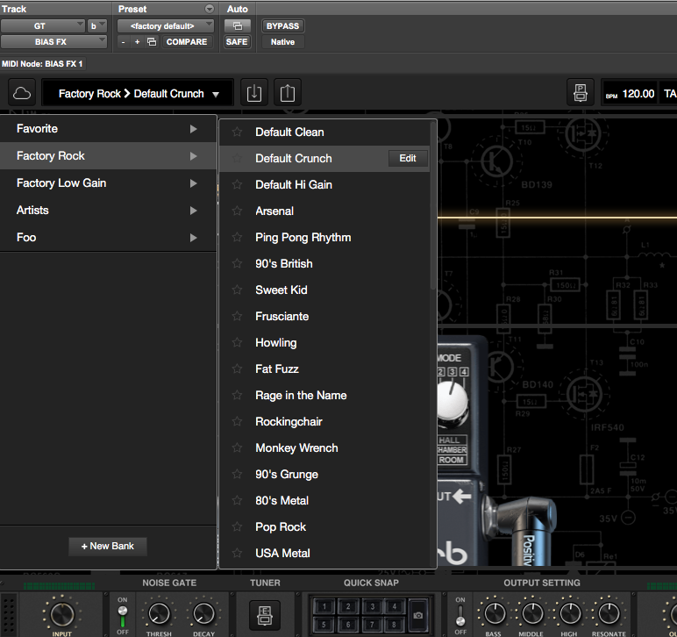Open the Tuner pedal icon
The height and width of the screenshot is (637, 677).
point(265,615)
